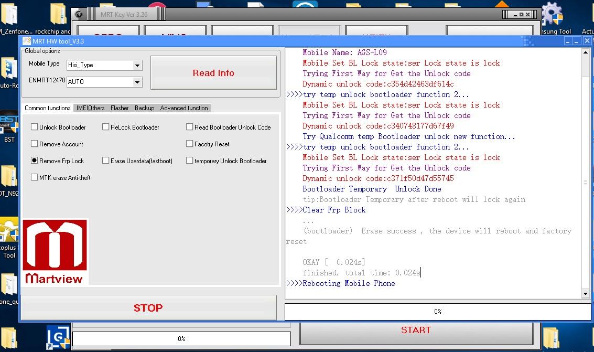Click 'Dynamic unlock code:c354d42463df614c' line
The image size is (594, 352).
point(378,84)
